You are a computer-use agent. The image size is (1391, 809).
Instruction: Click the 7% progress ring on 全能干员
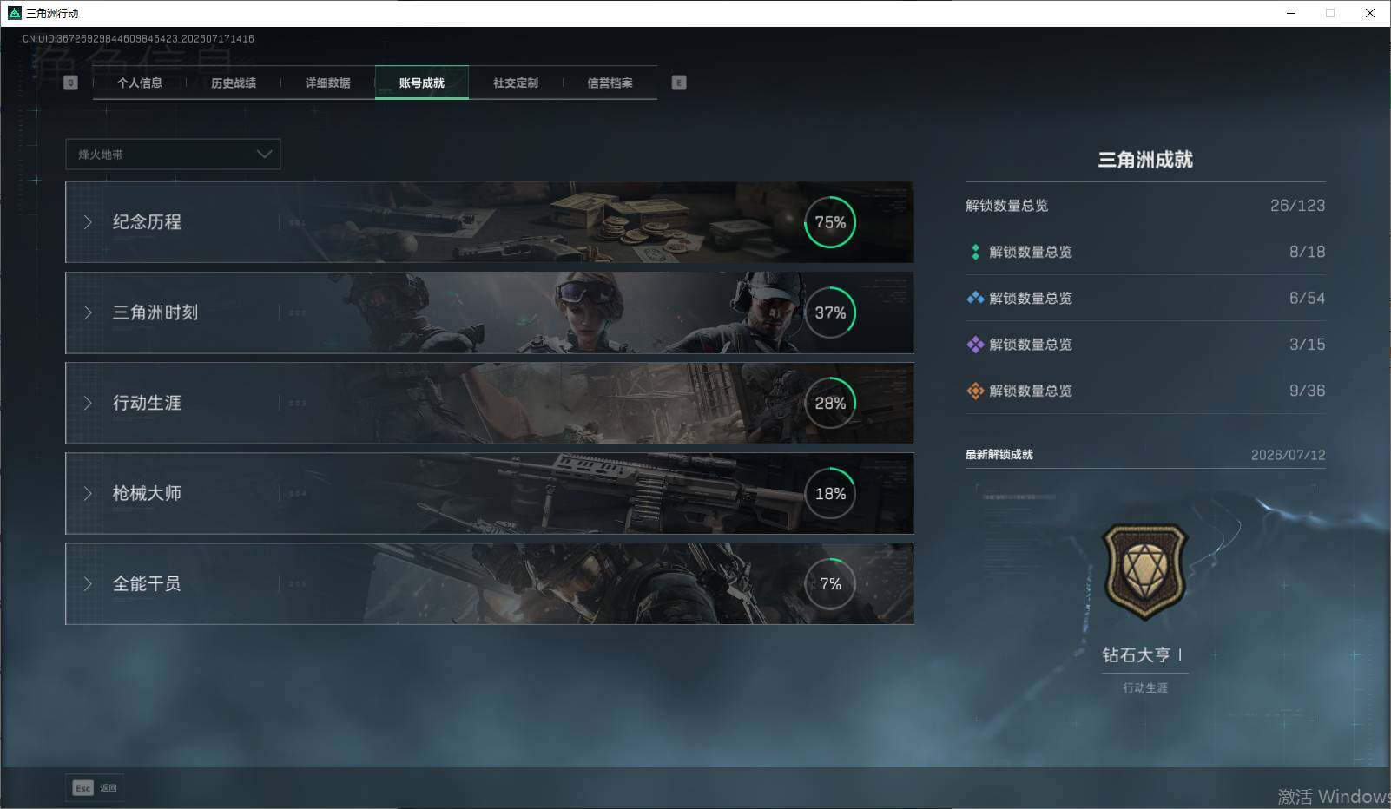point(830,584)
